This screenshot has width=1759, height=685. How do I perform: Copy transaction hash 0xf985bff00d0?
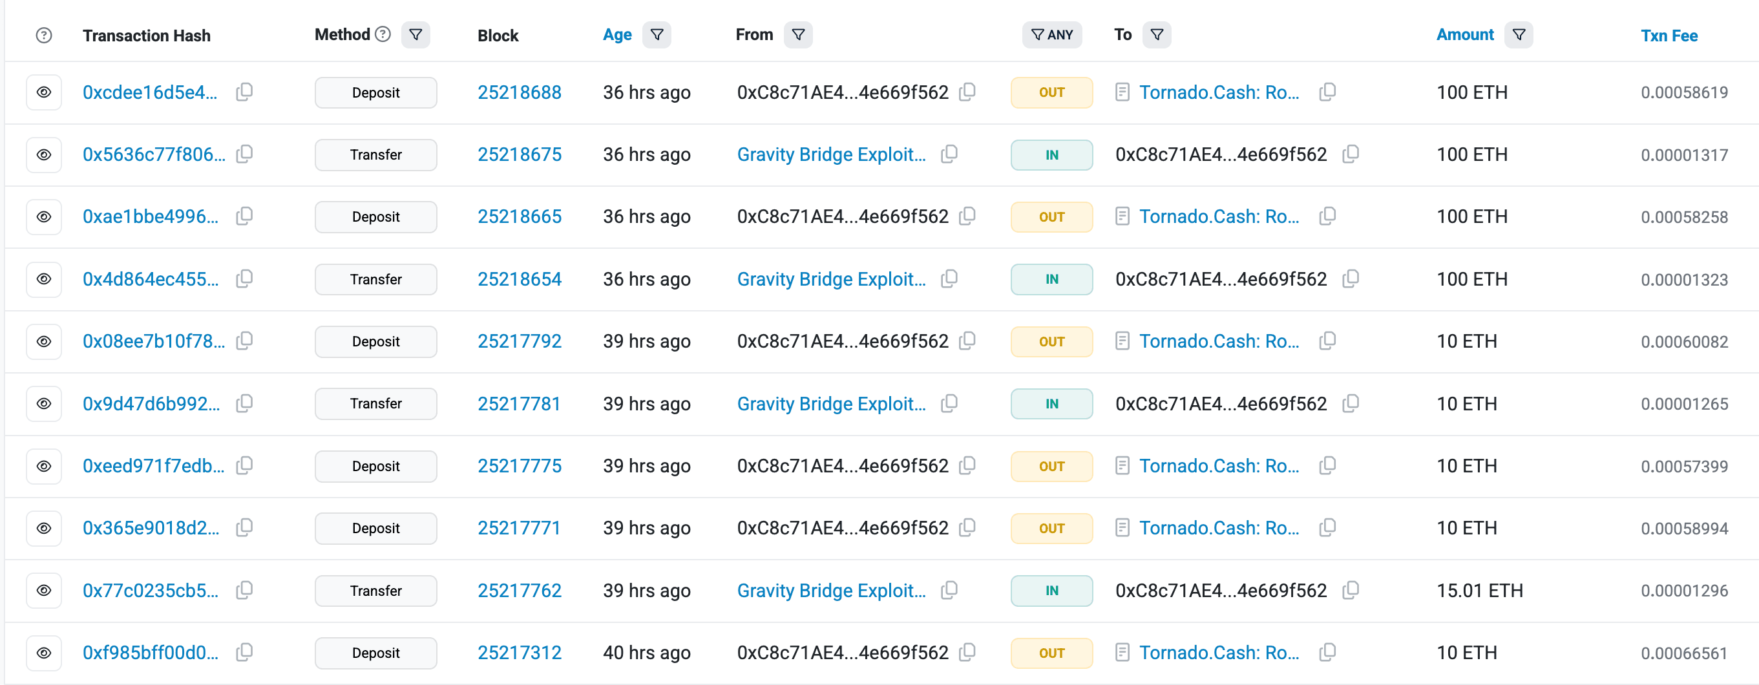coord(244,652)
